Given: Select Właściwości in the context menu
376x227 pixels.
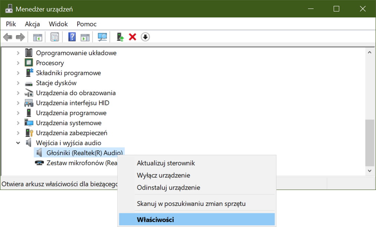Looking at the screenshot, I should click(197, 220).
